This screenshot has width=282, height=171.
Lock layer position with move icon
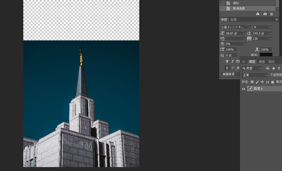click(x=262, y=82)
